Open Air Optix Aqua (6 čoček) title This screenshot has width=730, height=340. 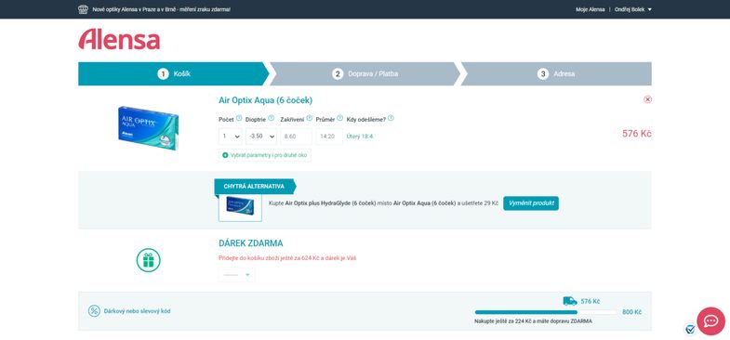tap(265, 100)
